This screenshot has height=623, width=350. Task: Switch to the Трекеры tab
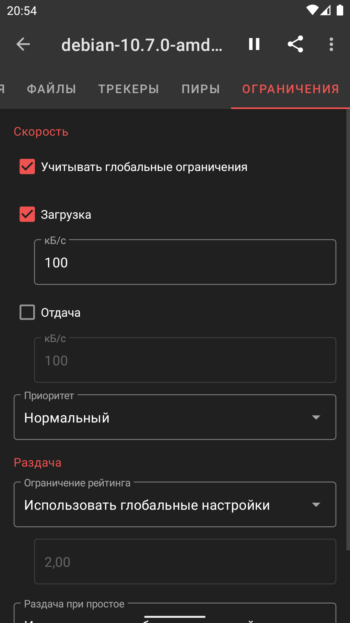click(129, 89)
